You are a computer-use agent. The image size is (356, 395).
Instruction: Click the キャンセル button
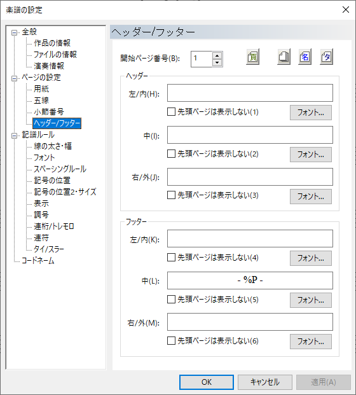[265, 382]
